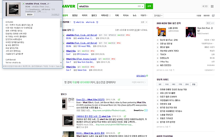Open related search 'what to do'
220x137 pixels.
90,22
